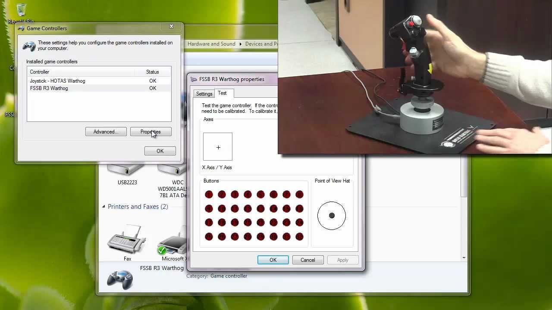Click the Advanced... button
The image size is (552, 310).
pyautogui.click(x=106, y=132)
